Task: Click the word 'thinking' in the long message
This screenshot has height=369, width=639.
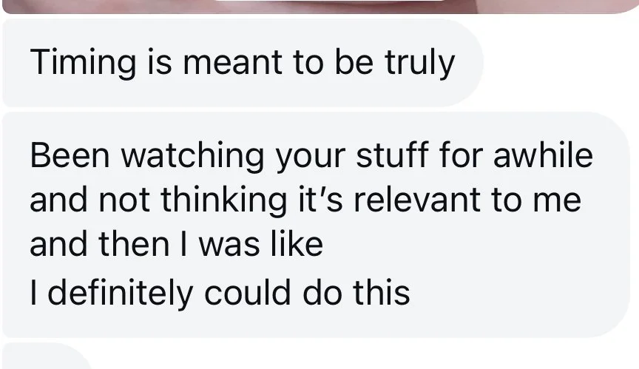Action: coord(224,201)
